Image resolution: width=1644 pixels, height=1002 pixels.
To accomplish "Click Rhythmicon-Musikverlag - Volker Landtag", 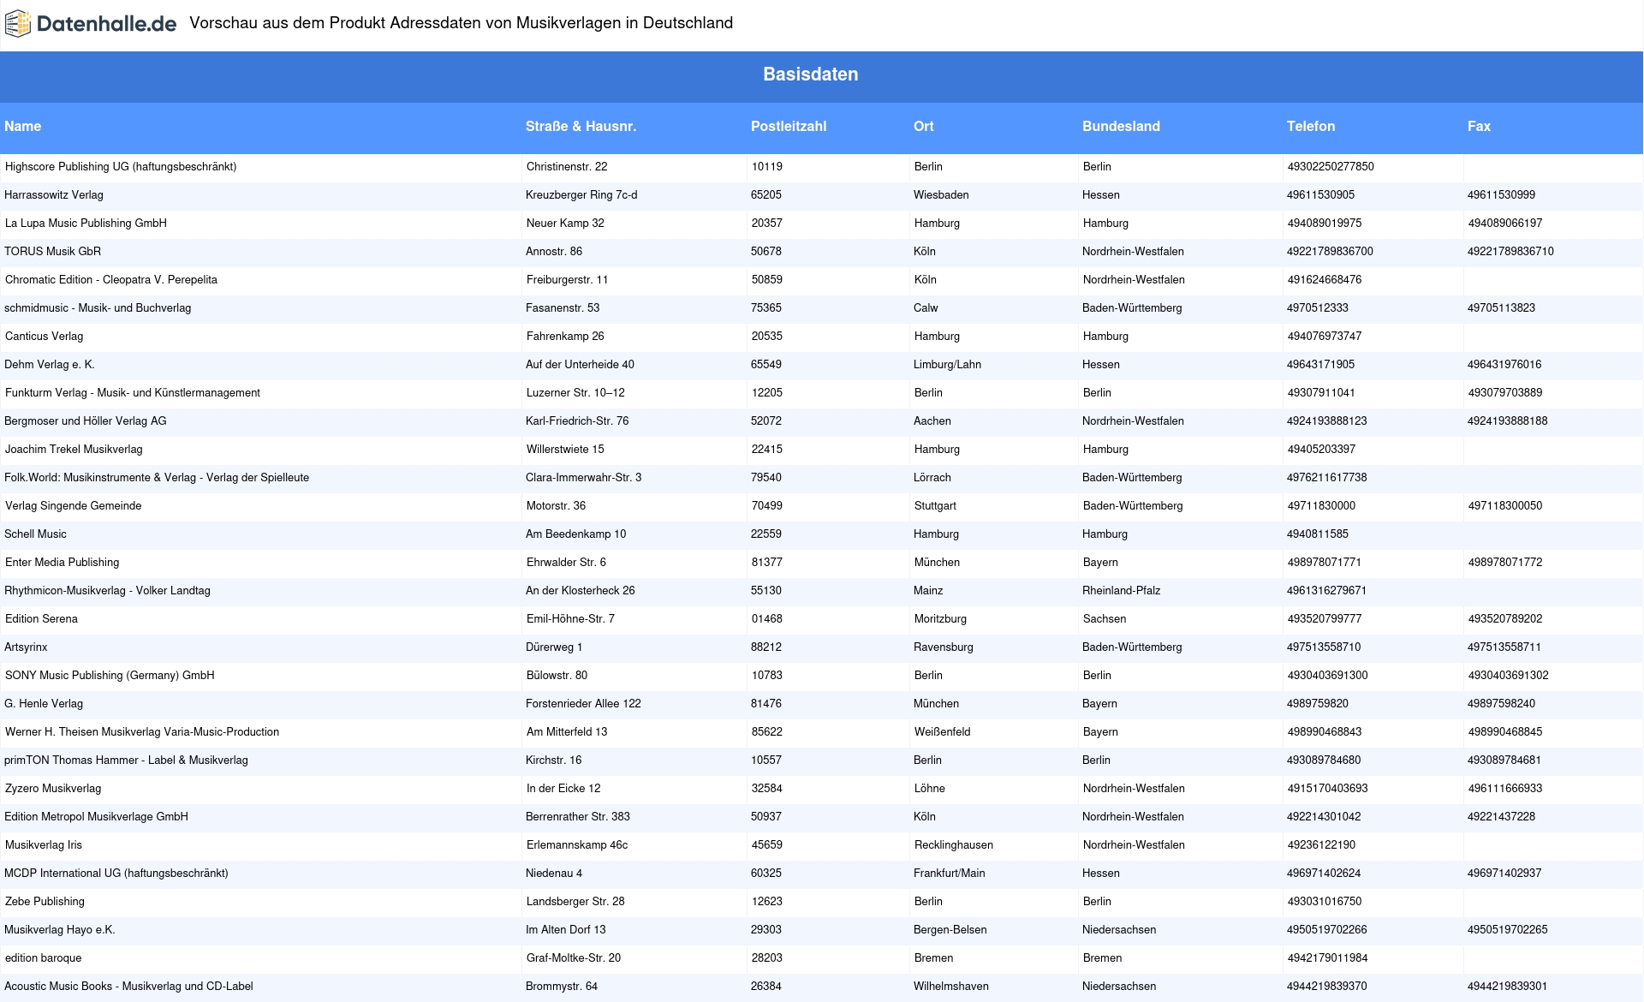I will point(107,591).
